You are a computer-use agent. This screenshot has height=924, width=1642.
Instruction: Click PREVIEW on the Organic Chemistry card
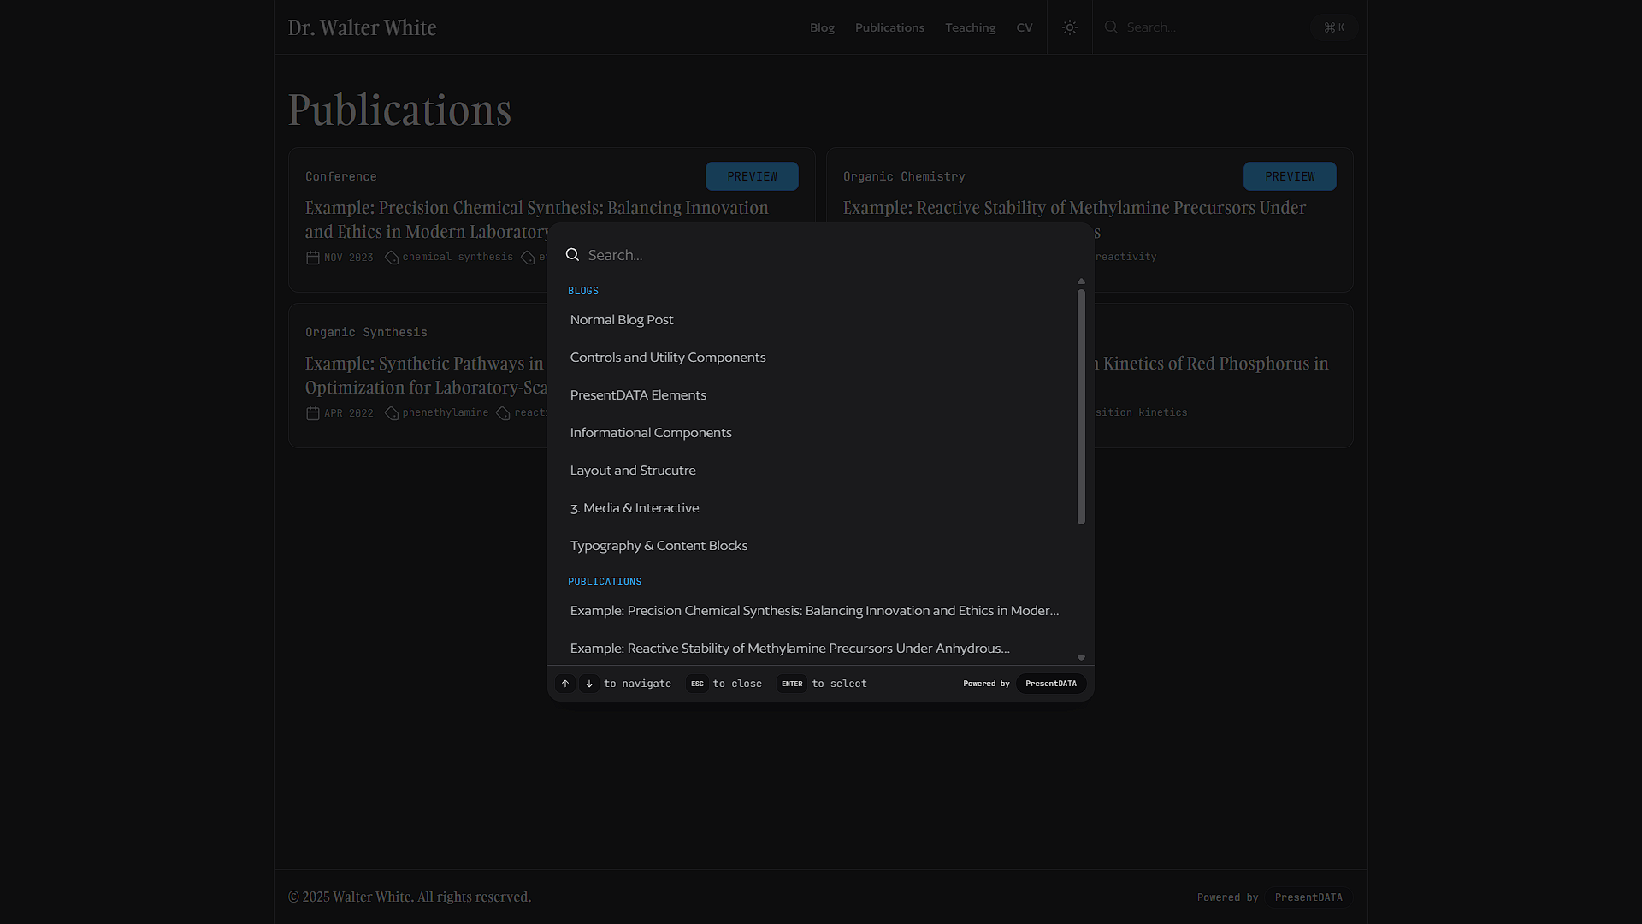click(x=1289, y=176)
